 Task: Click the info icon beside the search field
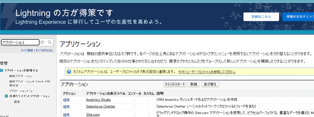point(42,42)
